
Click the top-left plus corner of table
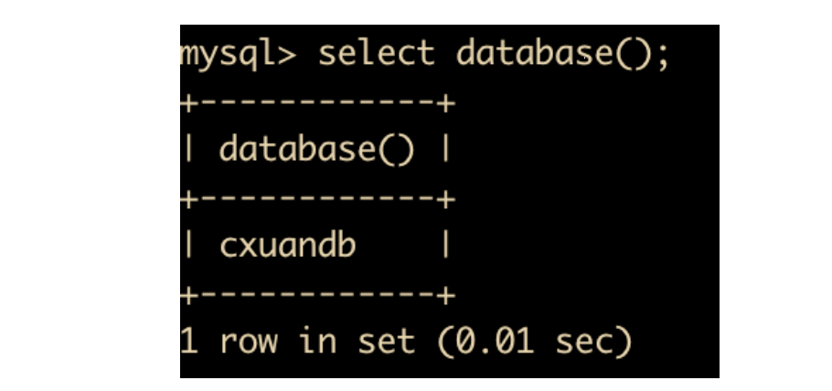(x=189, y=103)
